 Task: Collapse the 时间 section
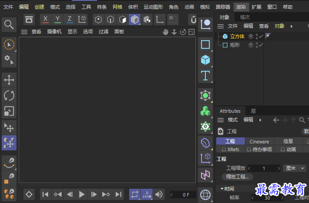tap(222, 189)
